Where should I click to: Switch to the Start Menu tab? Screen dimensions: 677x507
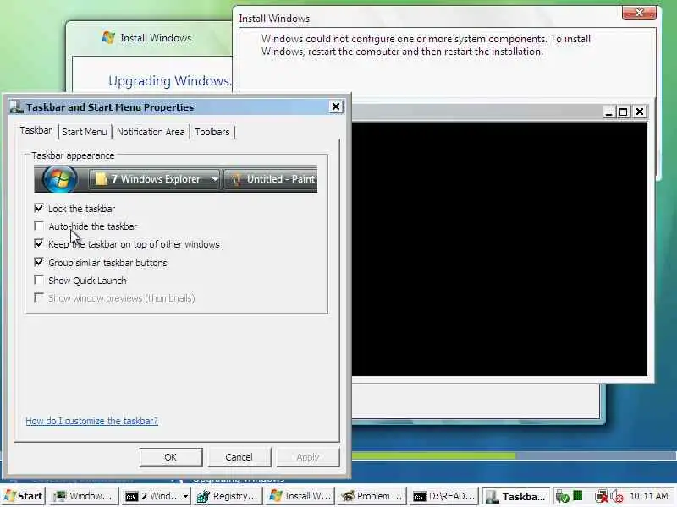pos(84,132)
